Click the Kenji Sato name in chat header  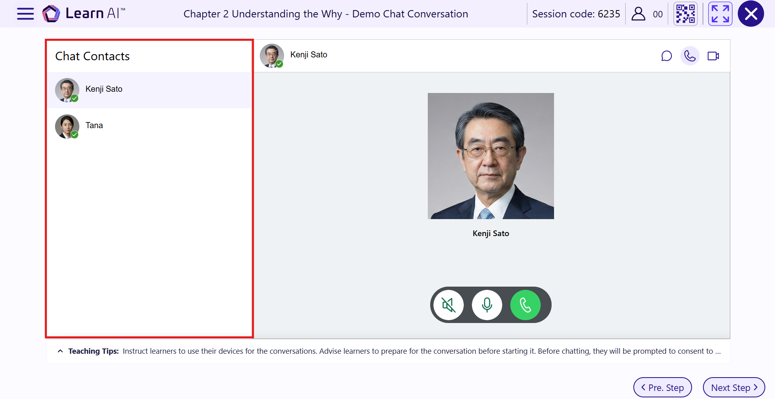[309, 55]
